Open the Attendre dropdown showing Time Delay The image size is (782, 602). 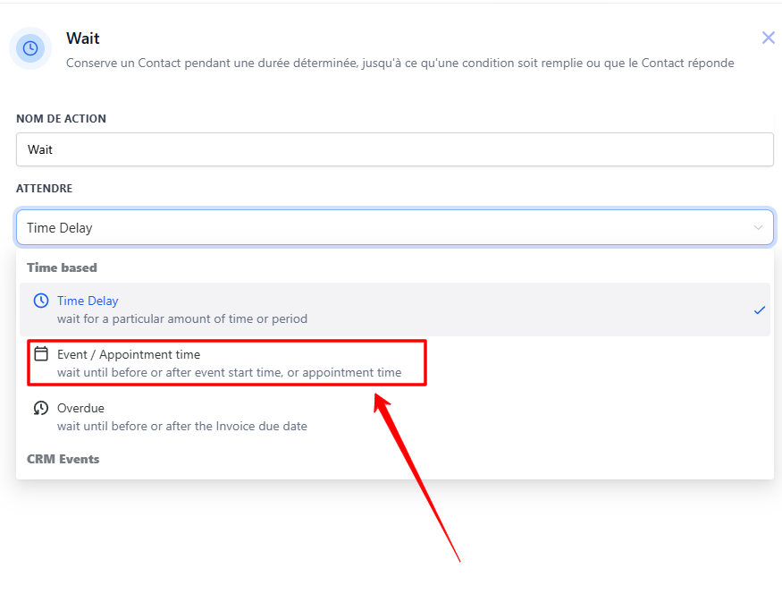(x=394, y=227)
